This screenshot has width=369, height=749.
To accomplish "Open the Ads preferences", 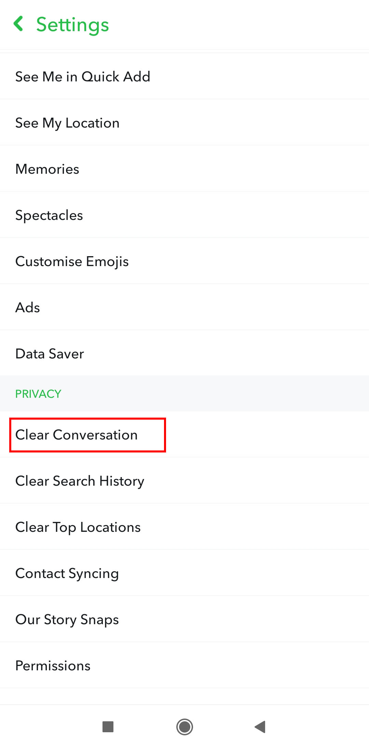I will click(x=184, y=307).
